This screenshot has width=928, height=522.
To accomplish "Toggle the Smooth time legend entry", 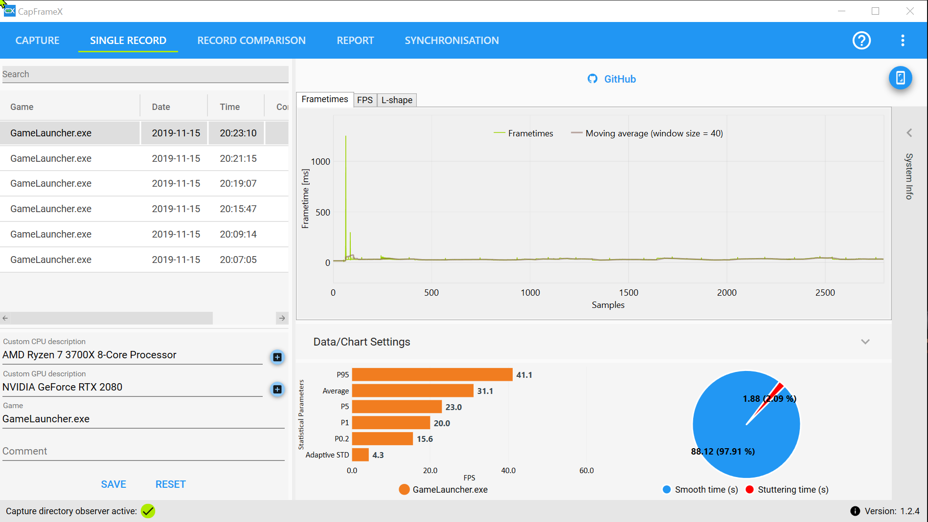I will [x=701, y=490].
